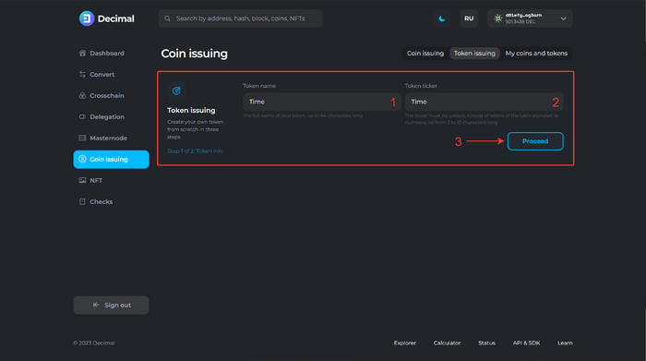Open the Explorer footer link

pos(404,343)
